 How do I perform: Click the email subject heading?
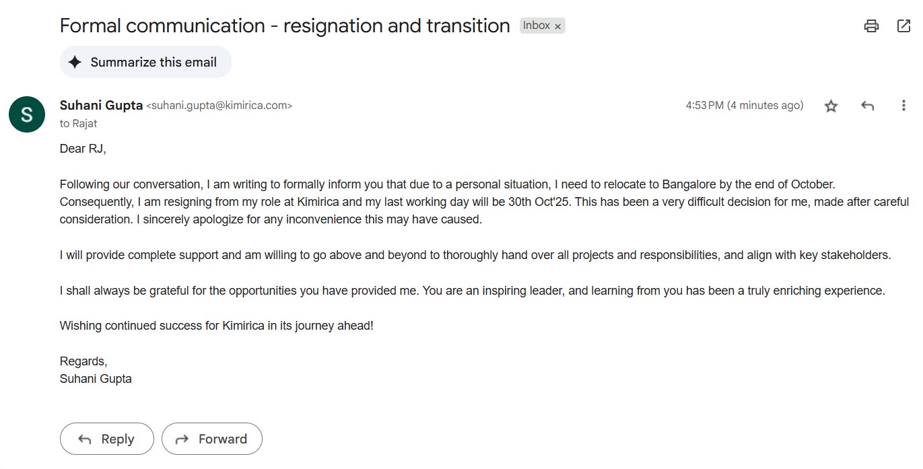pyautogui.click(x=285, y=26)
